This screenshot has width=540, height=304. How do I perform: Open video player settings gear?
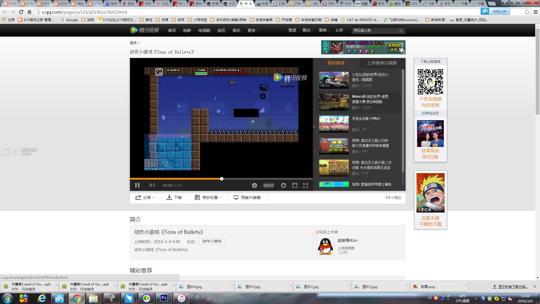click(283, 185)
